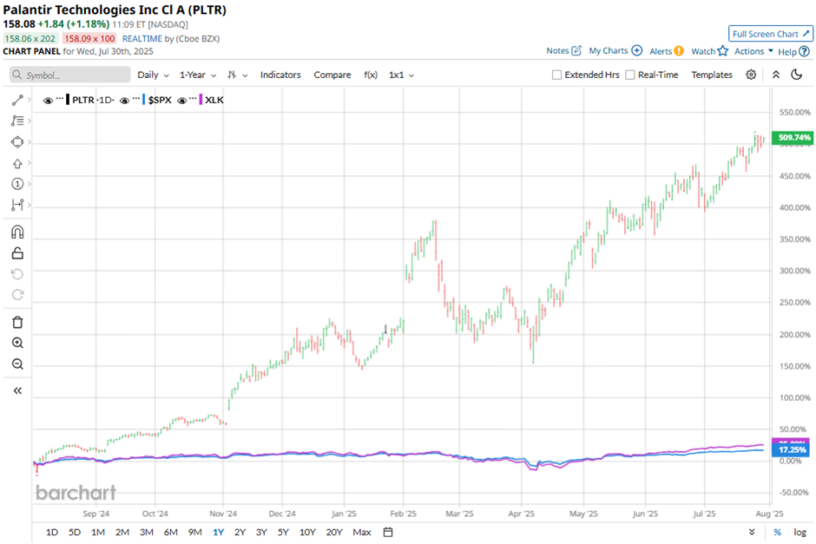Select the Max range tab

(x=362, y=532)
